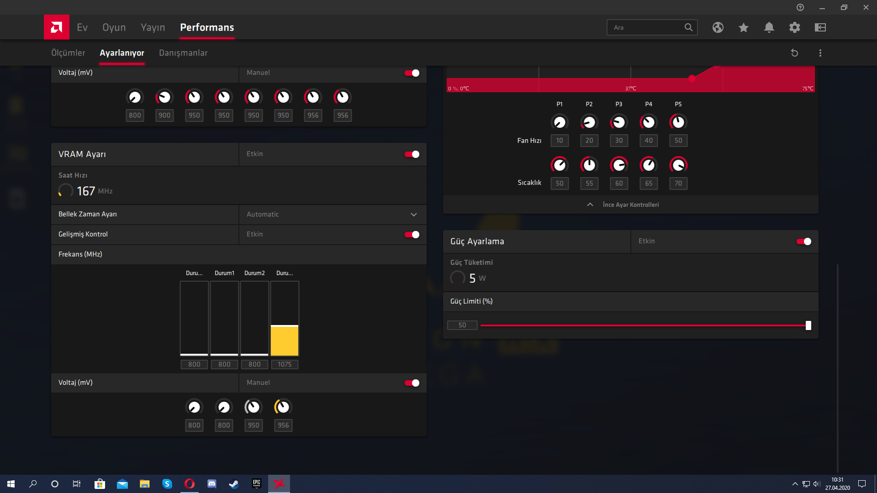Toggle the Güç Ayarlama switch
Screen dimensions: 877x493
(x=803, y=241)
